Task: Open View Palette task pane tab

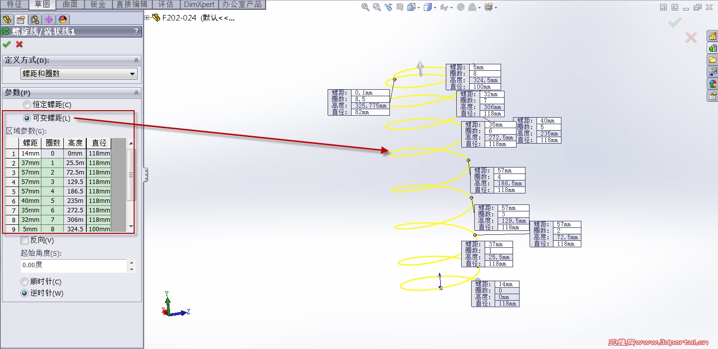Action: tap(713, 72)
